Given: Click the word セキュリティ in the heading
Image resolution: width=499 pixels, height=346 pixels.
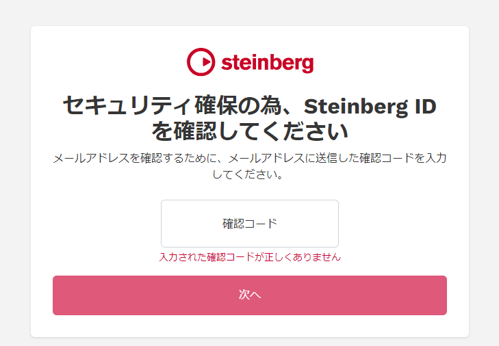Looking at the screenshot, I should [128, 106].
